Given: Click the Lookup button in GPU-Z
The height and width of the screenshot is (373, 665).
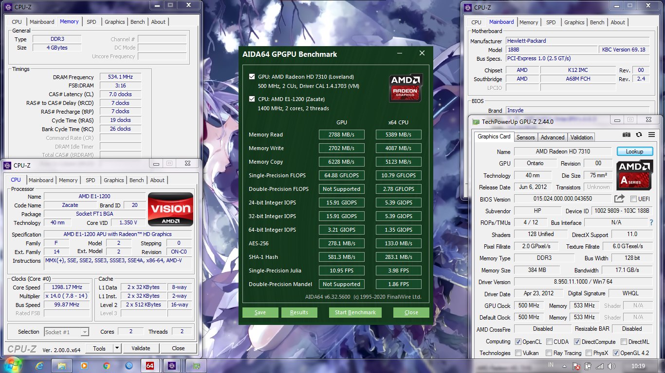Looking at the screenshot, I should coord(635,152).
